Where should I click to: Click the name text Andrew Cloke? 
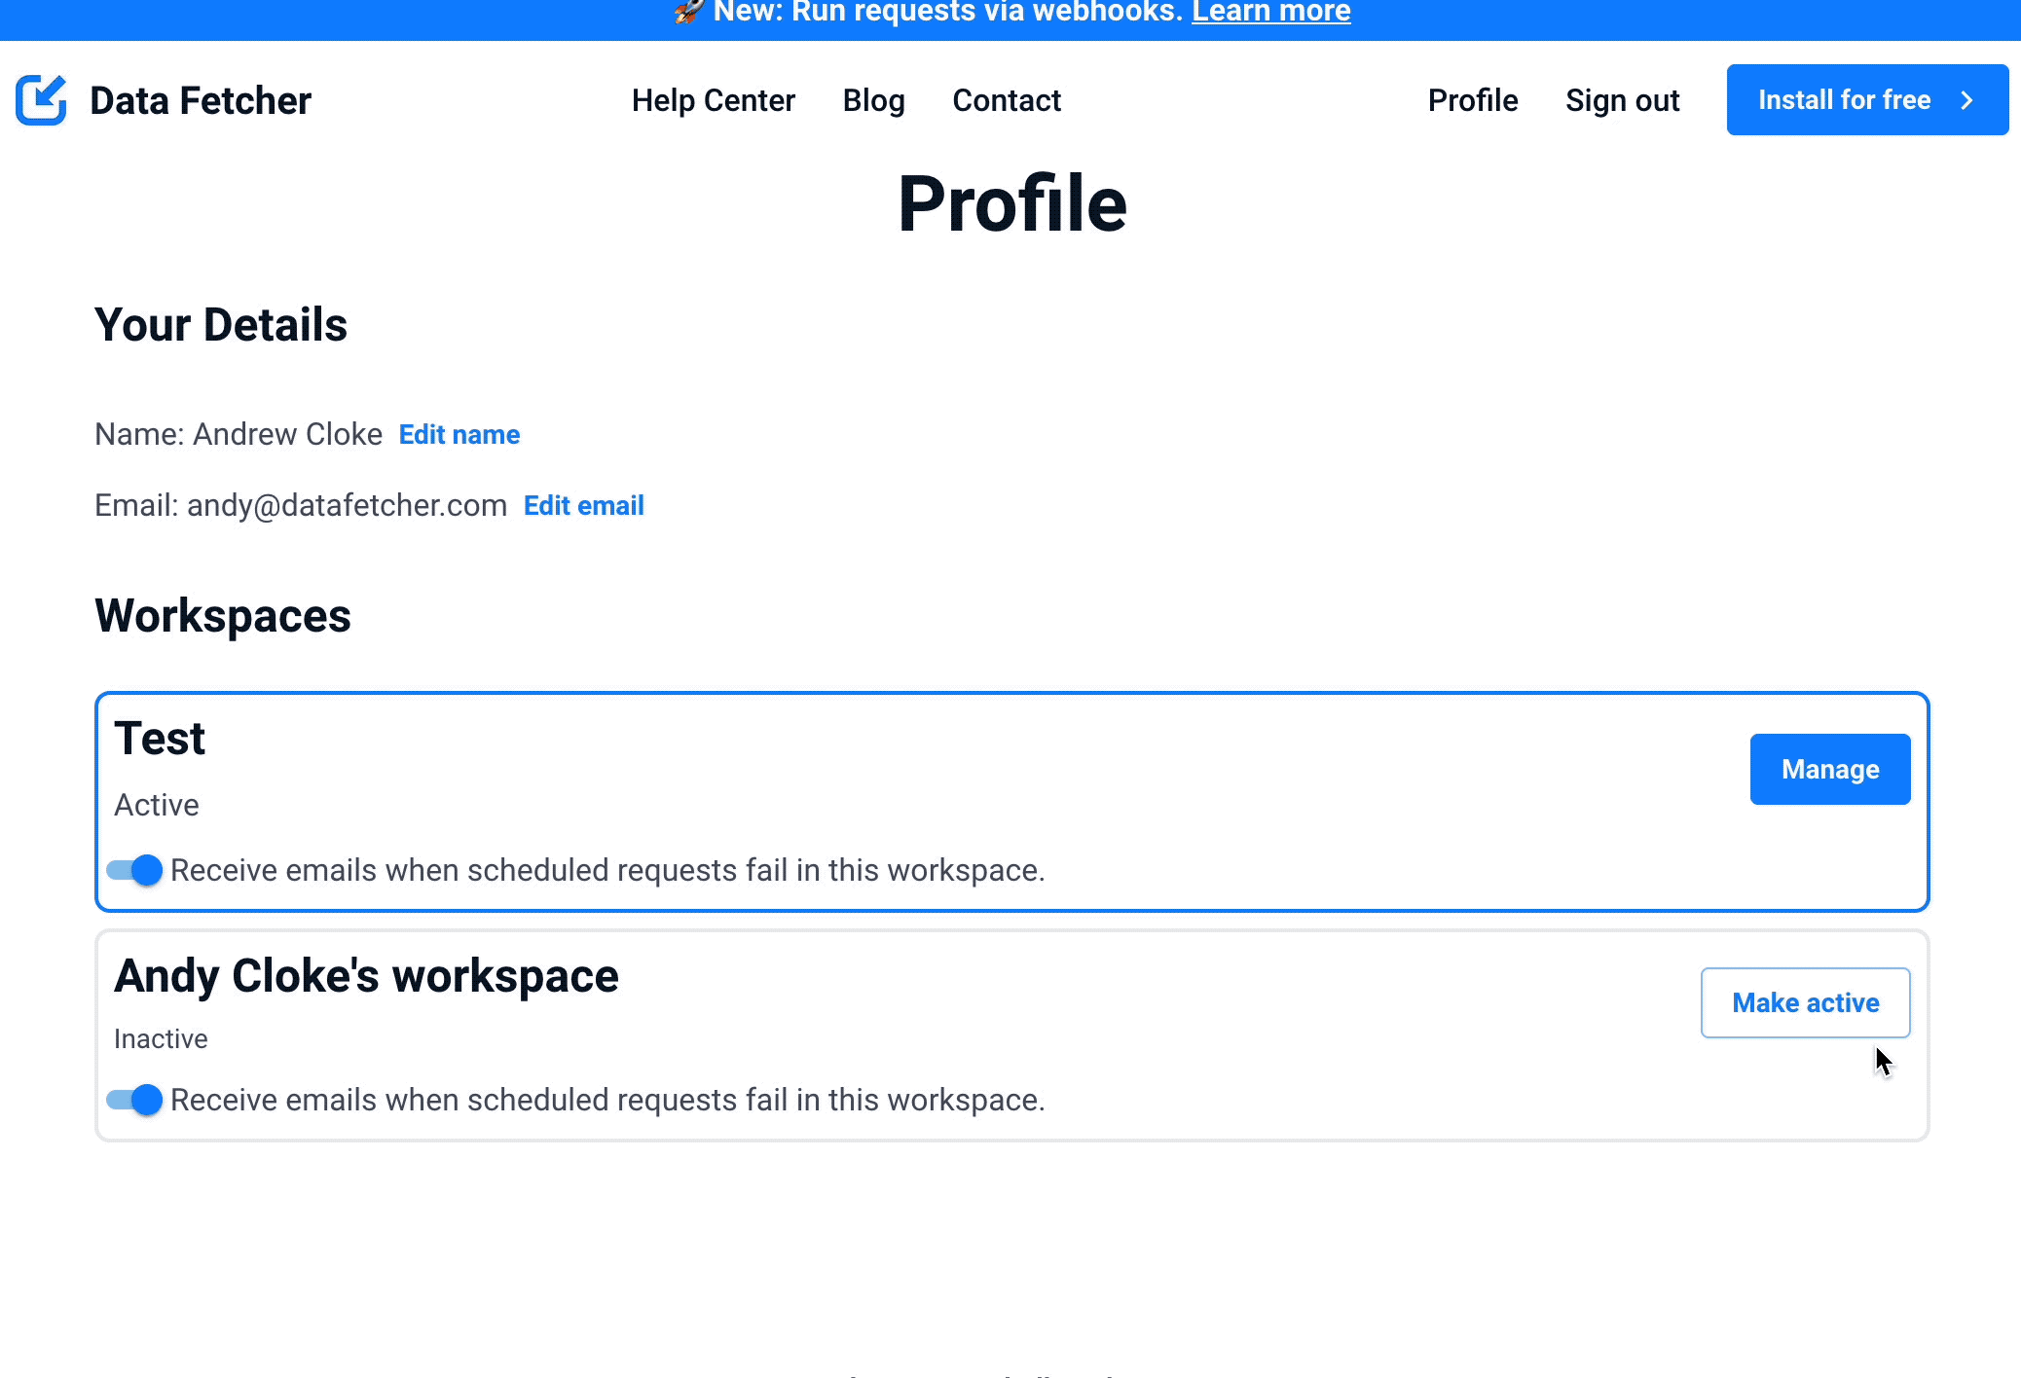(x=287, y=434)
